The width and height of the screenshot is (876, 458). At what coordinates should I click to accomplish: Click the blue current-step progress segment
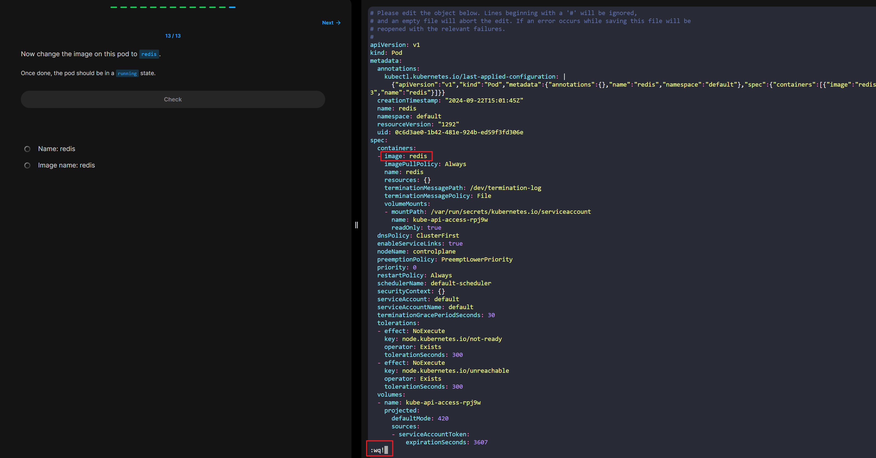tap(232, 7)
